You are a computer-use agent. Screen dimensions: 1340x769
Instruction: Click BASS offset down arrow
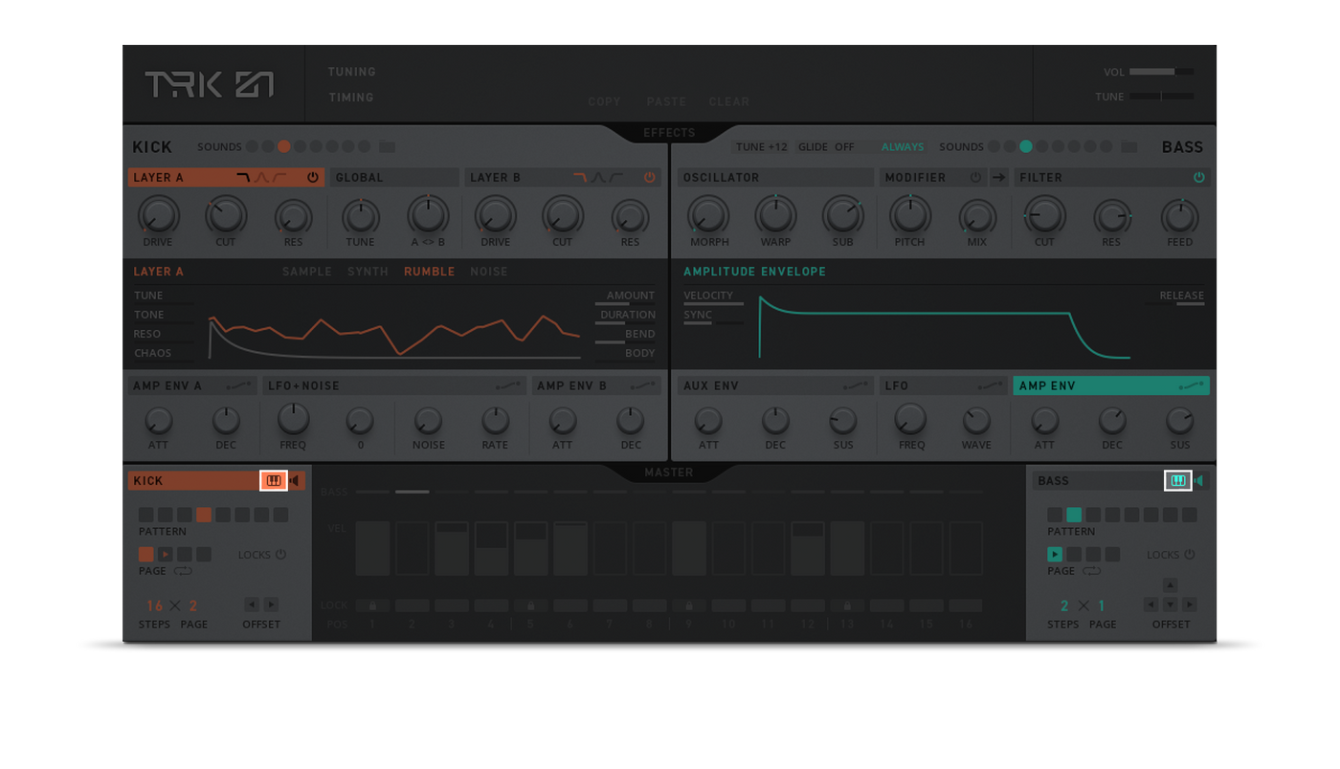click(1170, 604)
